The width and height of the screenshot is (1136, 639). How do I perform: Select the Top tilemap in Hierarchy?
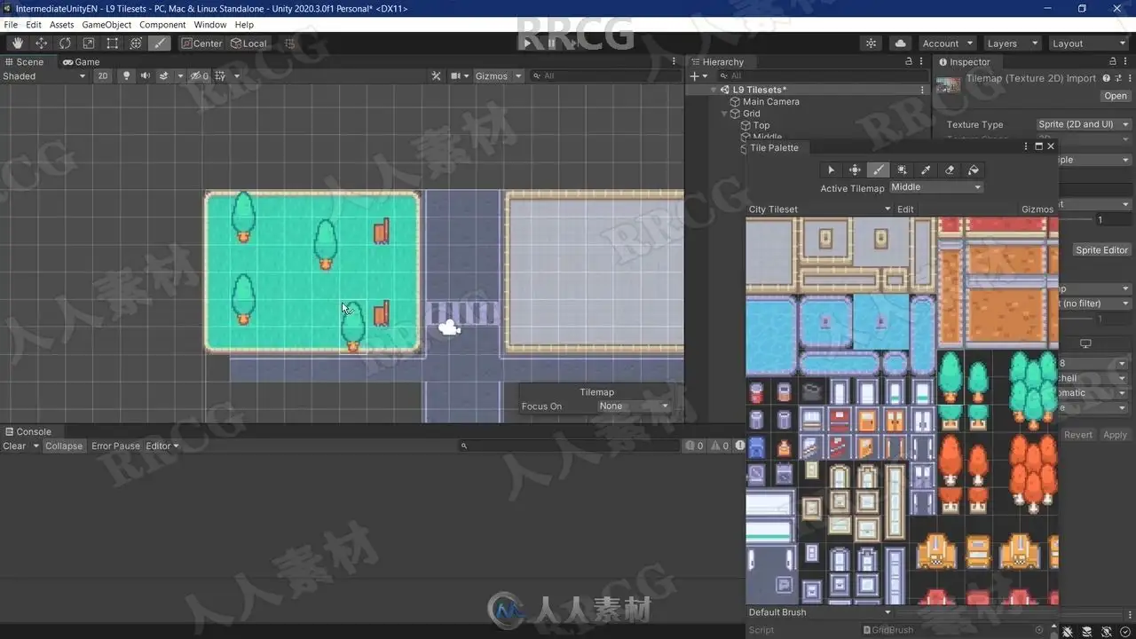click(761, 125)
